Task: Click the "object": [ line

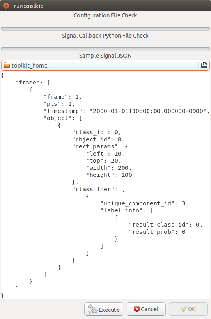Action: click(63, 118)
